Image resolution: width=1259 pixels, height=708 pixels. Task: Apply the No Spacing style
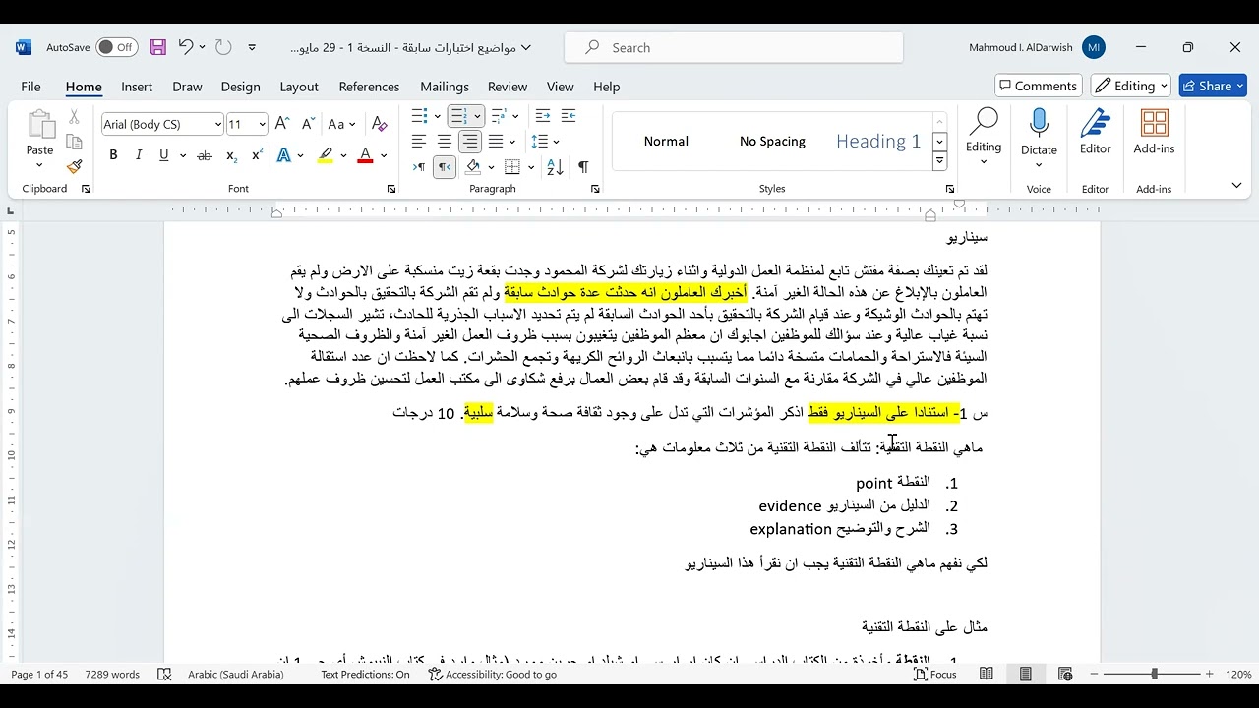pyautogui.click(x=772, y=141)
